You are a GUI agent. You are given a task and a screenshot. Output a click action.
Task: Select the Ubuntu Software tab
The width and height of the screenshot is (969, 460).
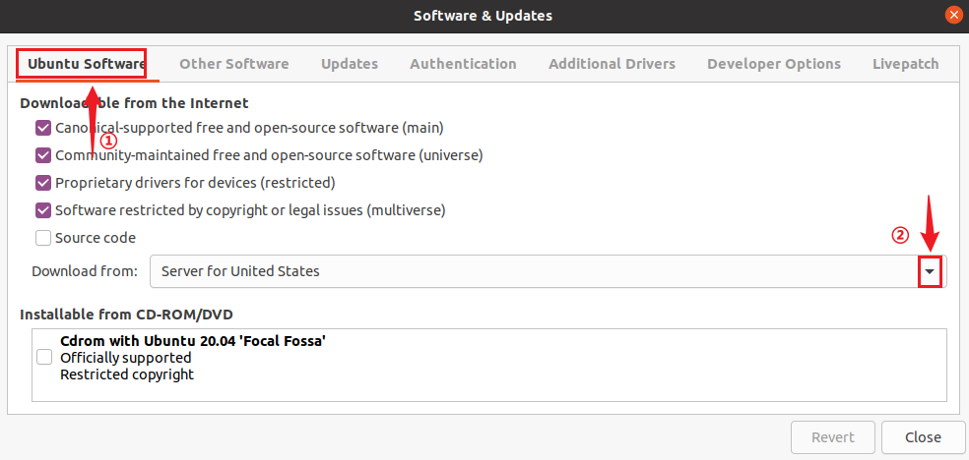coord(86,64)
